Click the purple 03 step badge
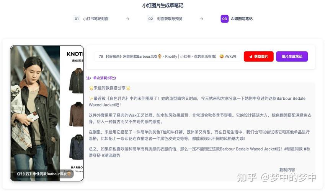 click(224, 19)
